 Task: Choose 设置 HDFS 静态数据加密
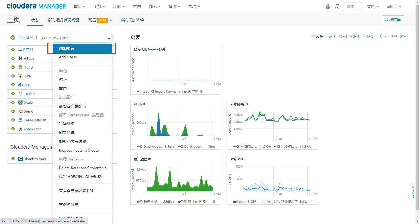tap(83, 177)
